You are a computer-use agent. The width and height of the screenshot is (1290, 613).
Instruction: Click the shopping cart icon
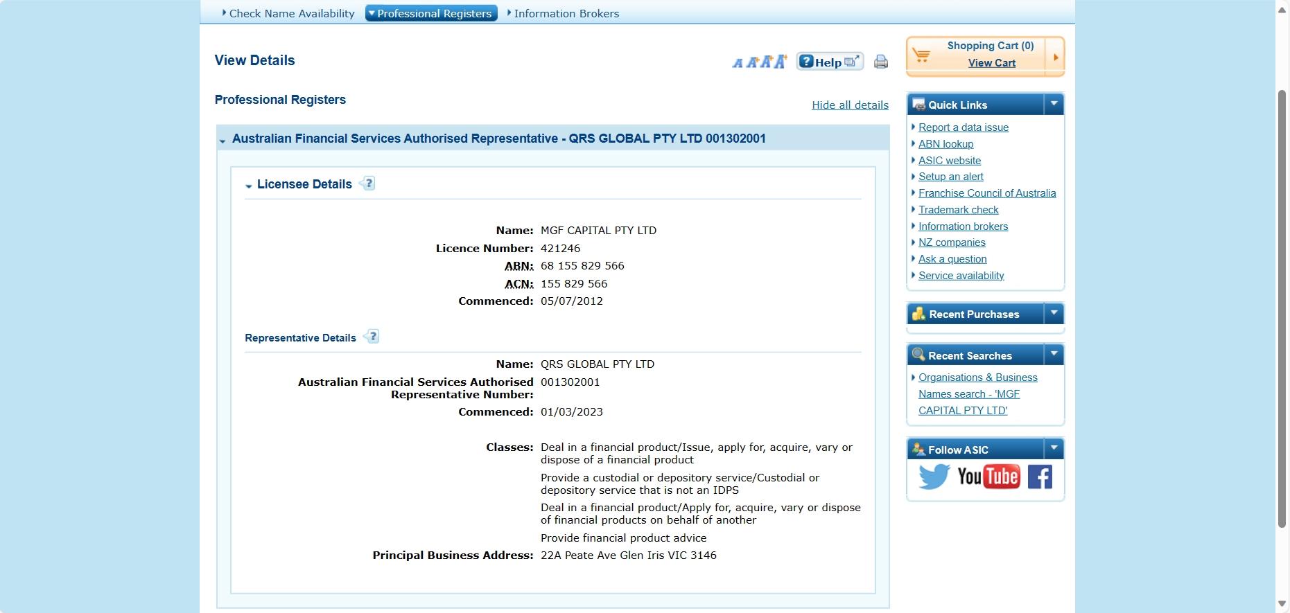[x=921, y=55]
